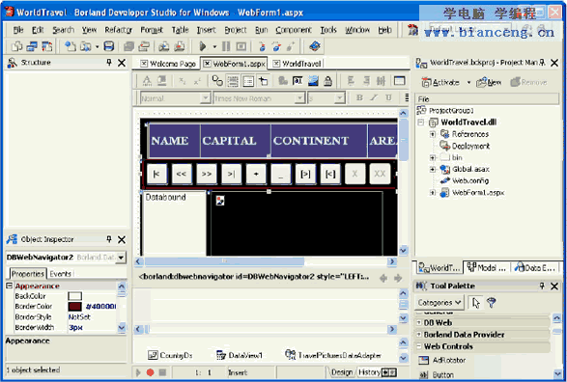This screenshot has width=567, height=382.
Task: Click the BorderColor dark red swatch
Action: (x=74, y=307)
